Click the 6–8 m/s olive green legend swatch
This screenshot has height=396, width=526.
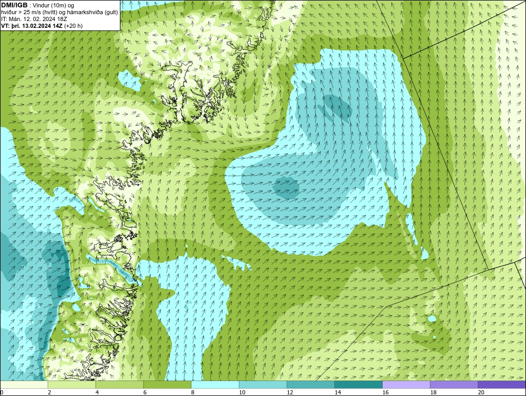pos(167,384)
